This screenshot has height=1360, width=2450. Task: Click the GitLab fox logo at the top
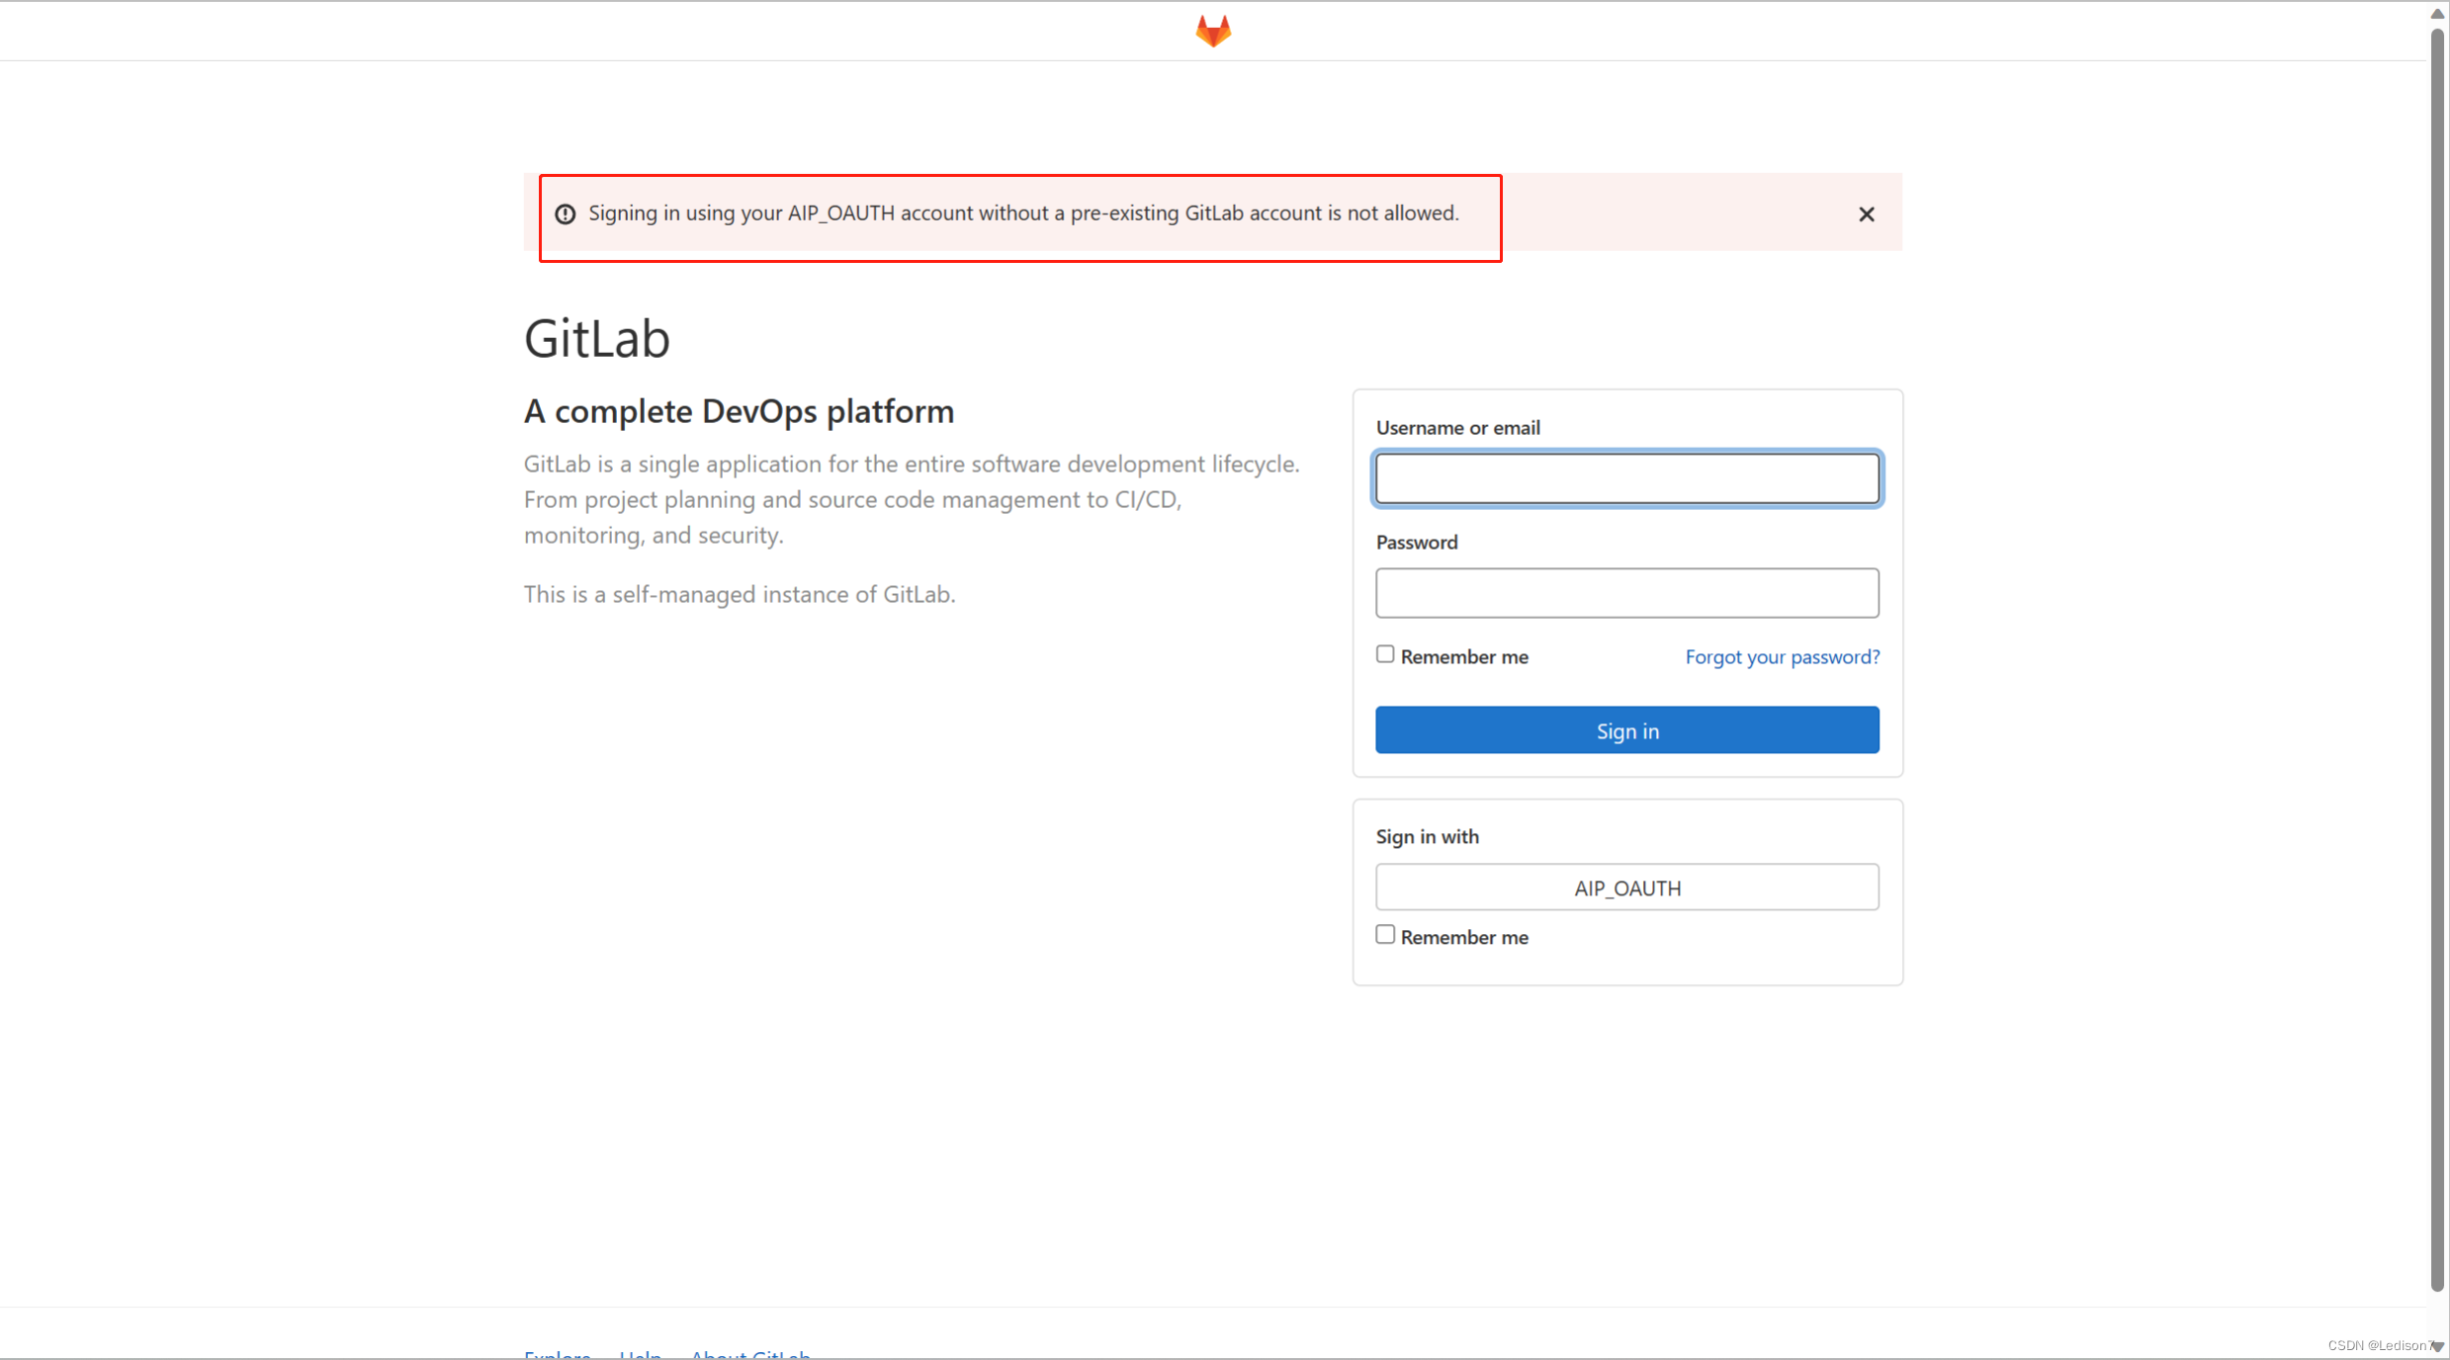coord(1213,30)
